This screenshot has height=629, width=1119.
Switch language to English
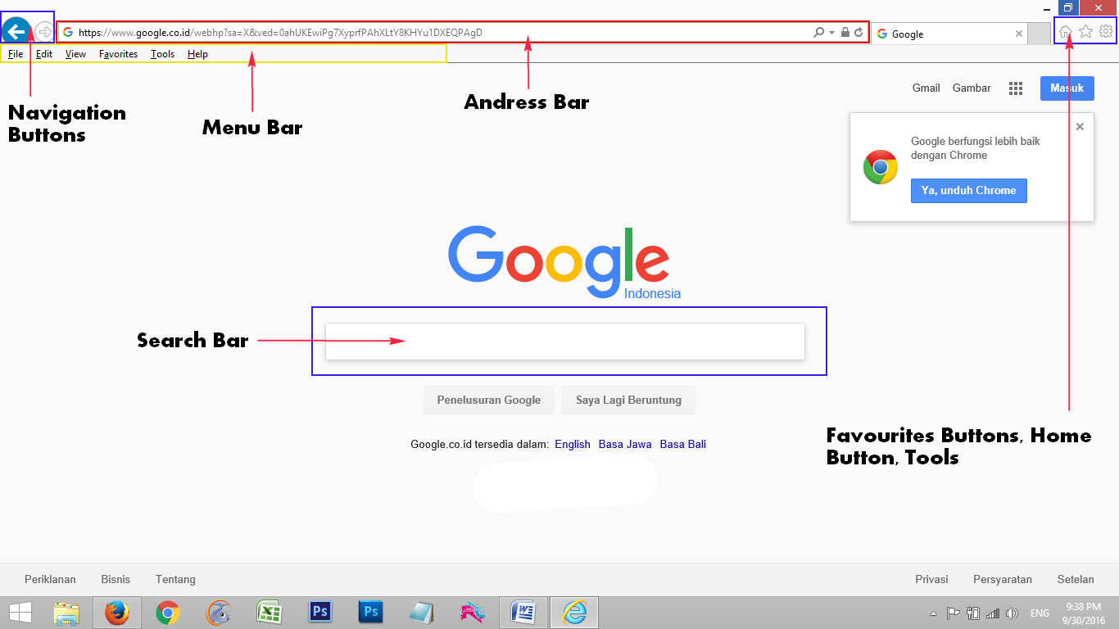(x=573, y=444)
